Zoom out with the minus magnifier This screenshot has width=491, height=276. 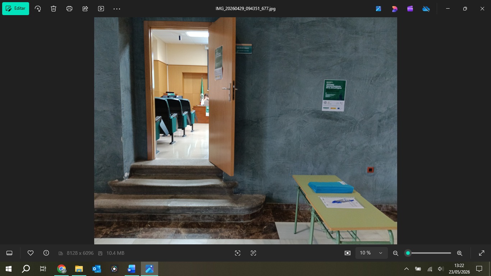pyautogui.click(x=396, y=253)
